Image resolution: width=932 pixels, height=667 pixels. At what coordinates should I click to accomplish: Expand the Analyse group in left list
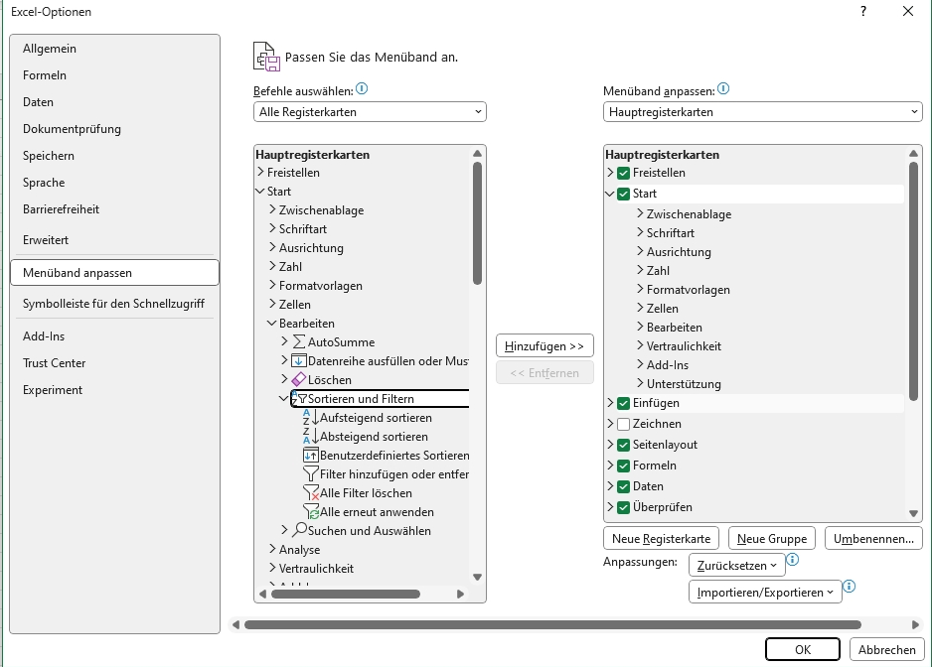pyautogui.click(x=272, y=550)
